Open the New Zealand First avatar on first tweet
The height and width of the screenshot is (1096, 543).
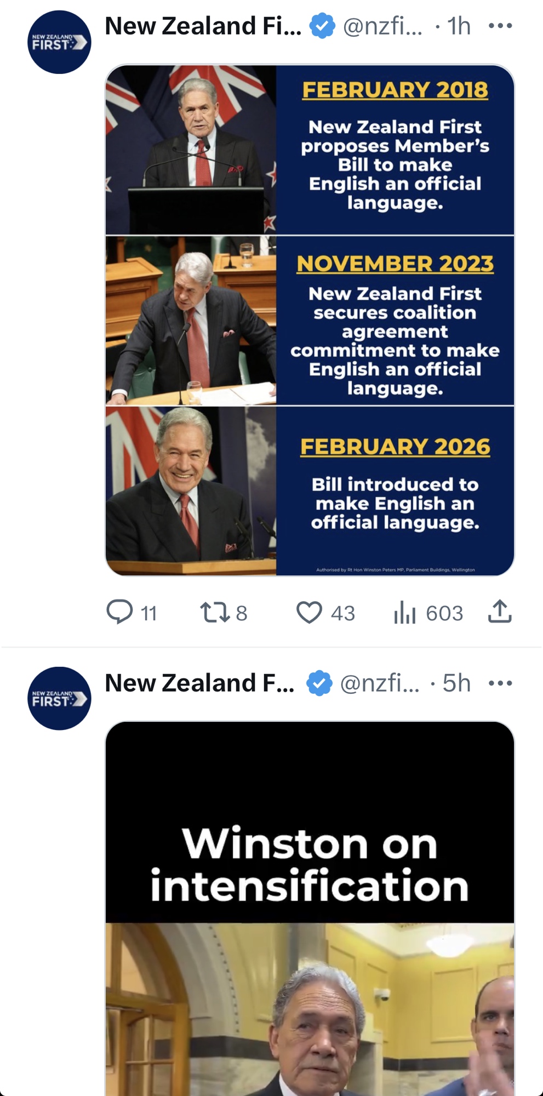pos(59,42)
